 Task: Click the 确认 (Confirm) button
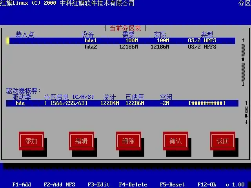(176, 141)
